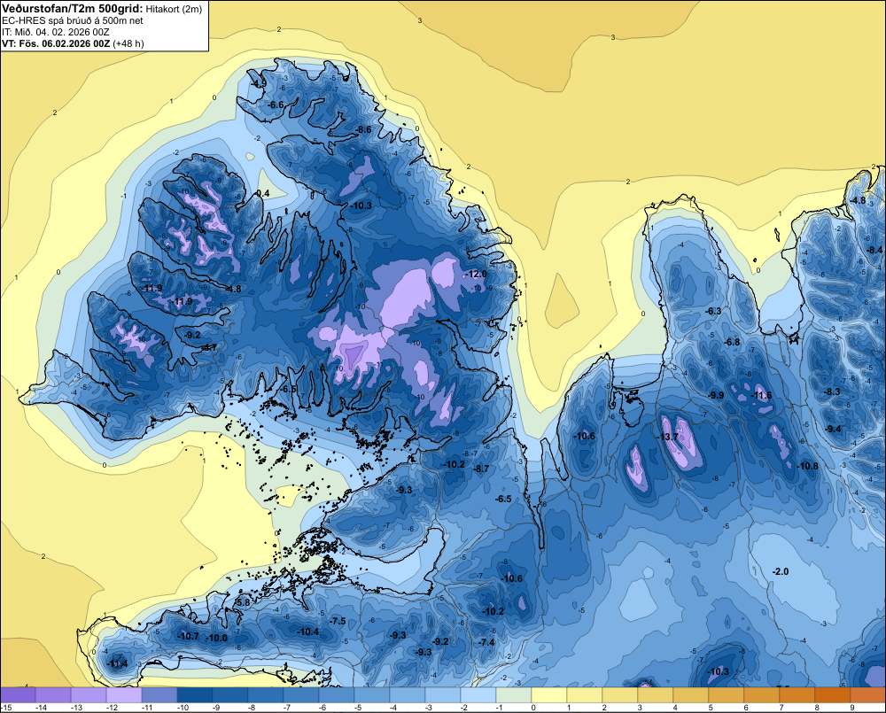Image resolution: width=886 pixels, height=713 pixels.
Task: Click the 'Veðurstofan/T2m 500grid' title text
Action: tap(73, 9)
